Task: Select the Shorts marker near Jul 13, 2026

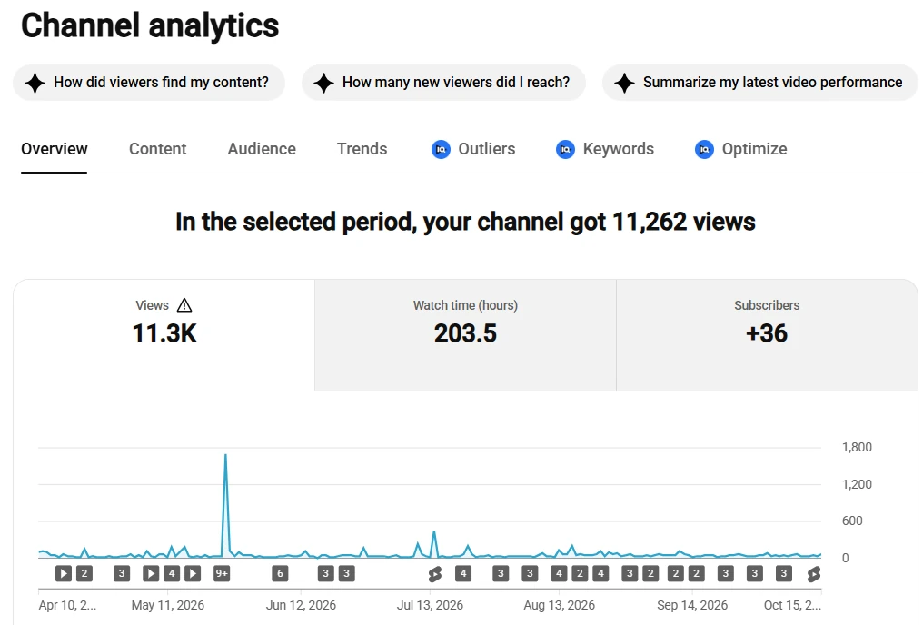Action: point(435,574)
